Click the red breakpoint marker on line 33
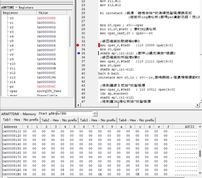 click(77, 45)
